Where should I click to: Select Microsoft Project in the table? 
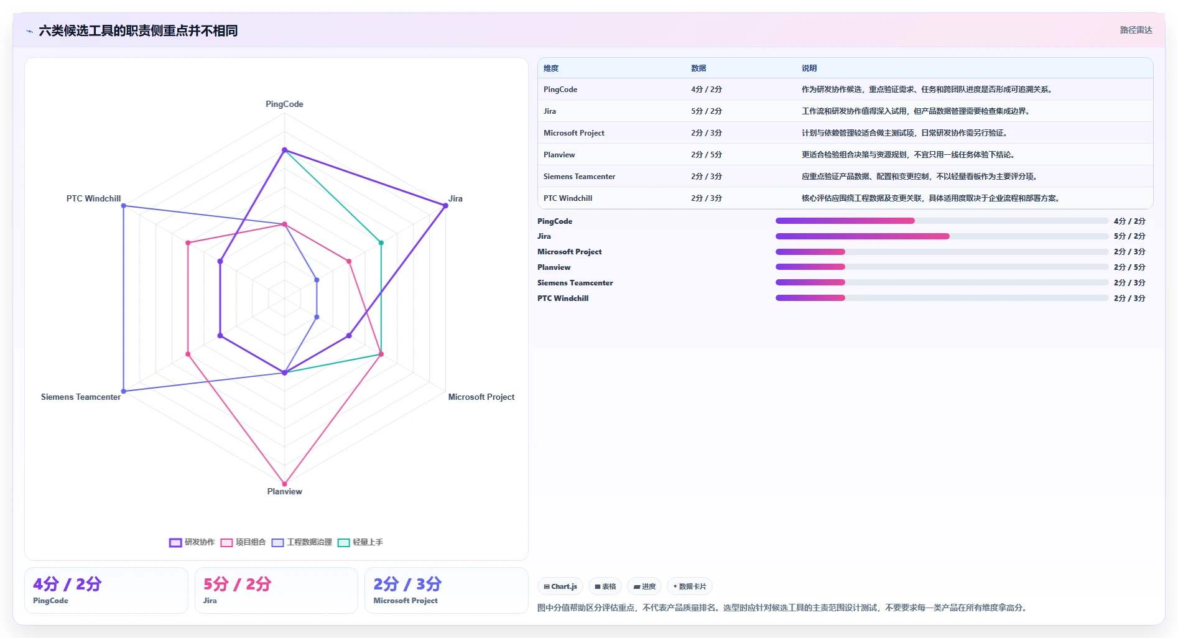pos(574,133)
